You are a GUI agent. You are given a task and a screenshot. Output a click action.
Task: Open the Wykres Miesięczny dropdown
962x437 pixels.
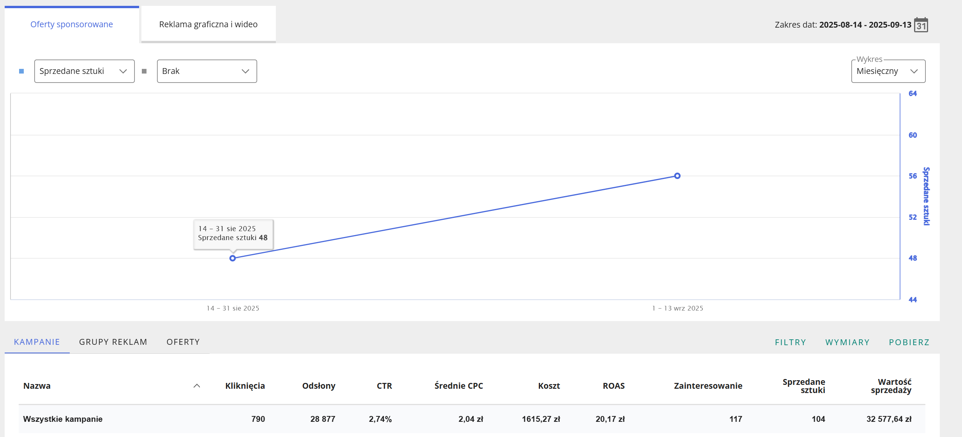coord(888,71)
